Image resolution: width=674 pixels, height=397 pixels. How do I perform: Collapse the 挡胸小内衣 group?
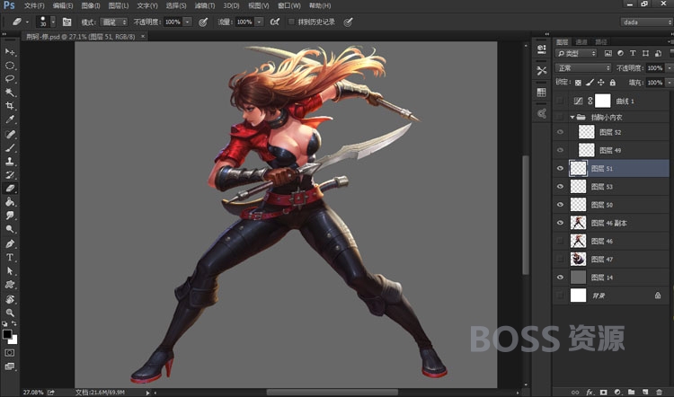click(572, 117)
